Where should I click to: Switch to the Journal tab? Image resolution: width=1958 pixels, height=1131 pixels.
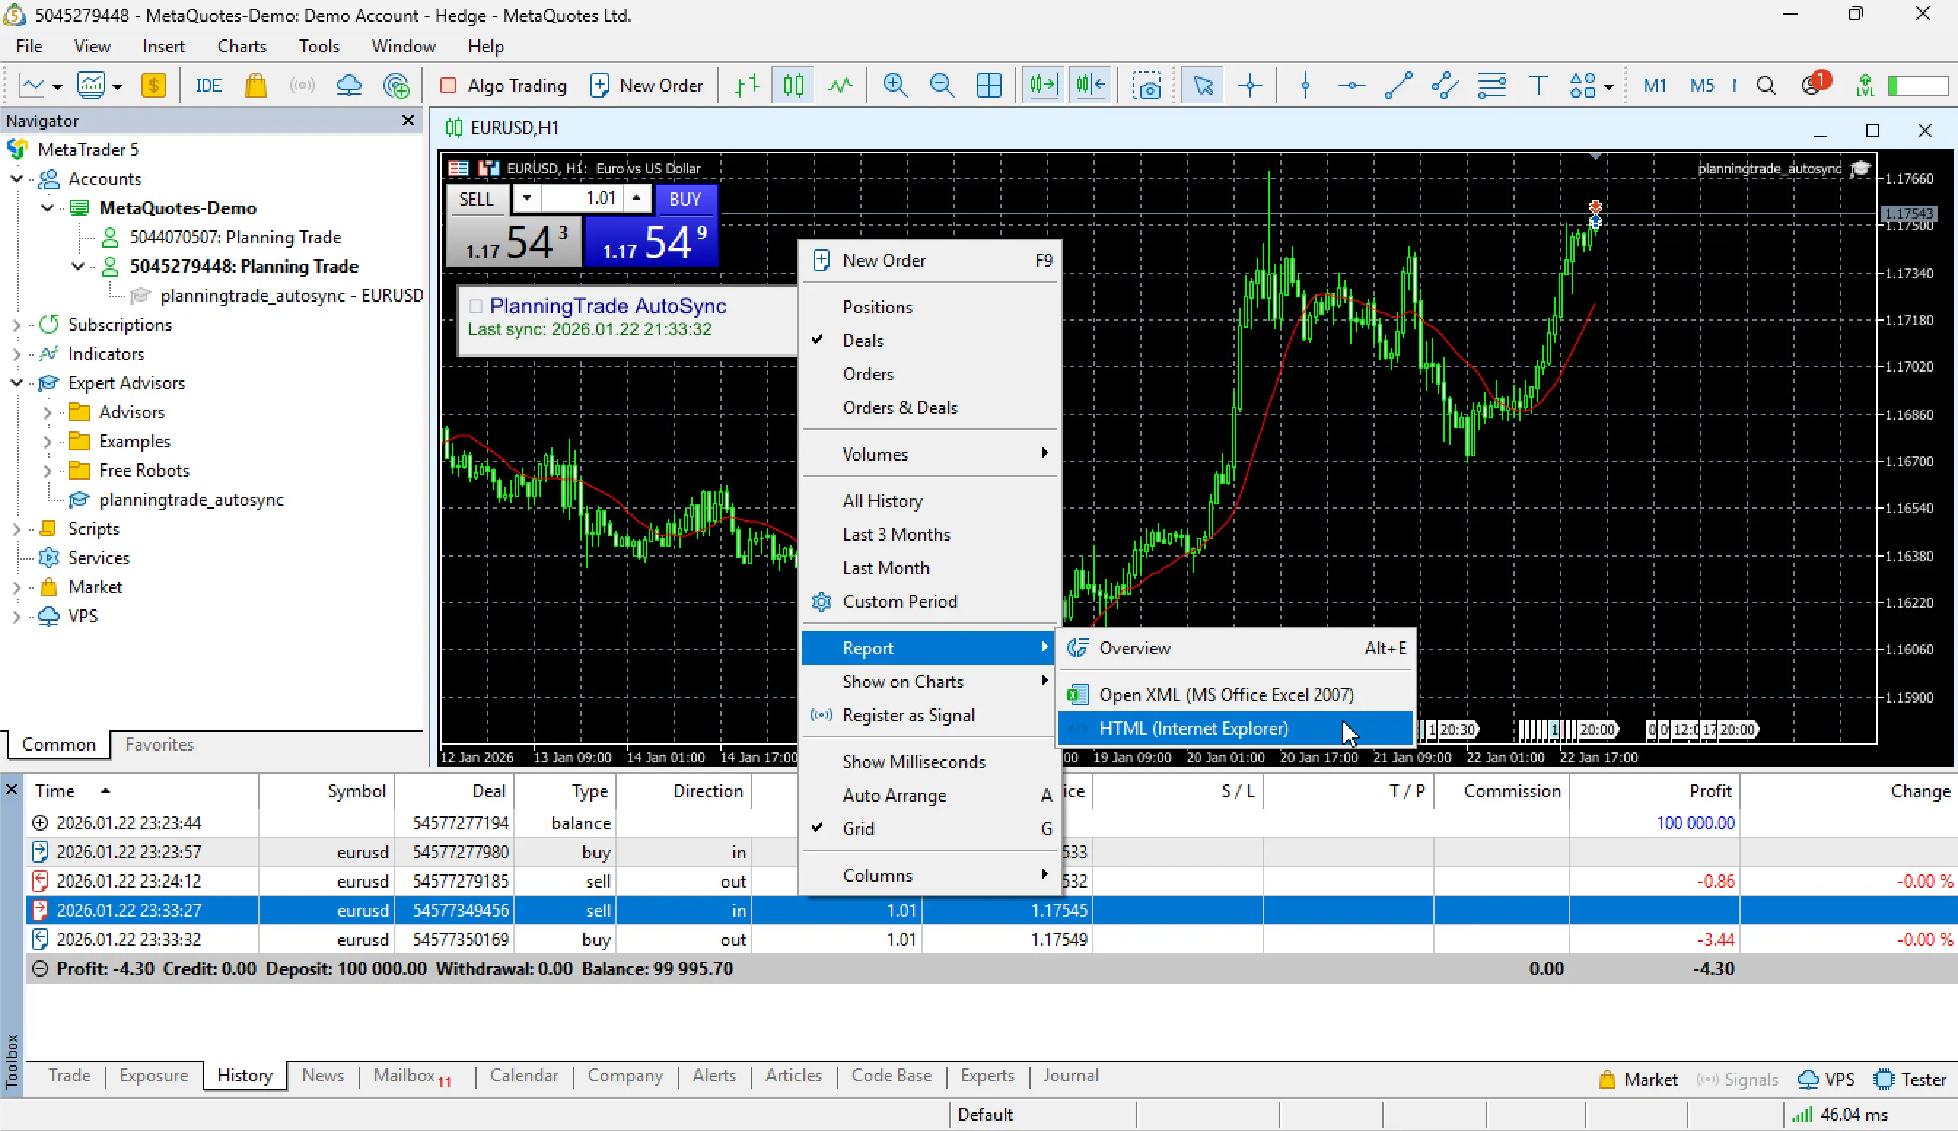pyautogui.click(x=1071, y=1076)
